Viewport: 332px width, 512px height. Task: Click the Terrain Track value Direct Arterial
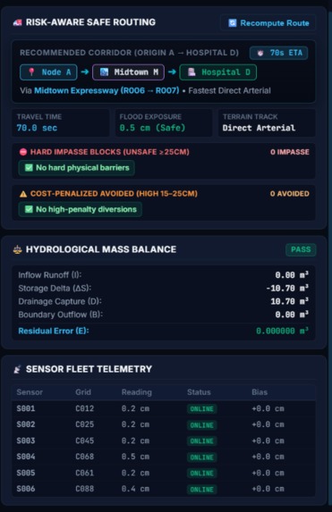pyautogui.click(x=259, y=128)
